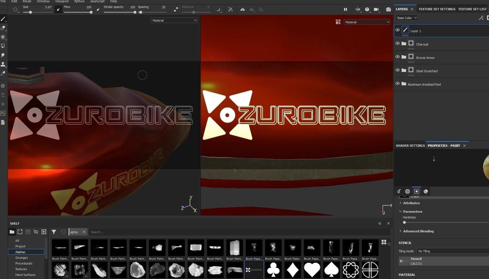The height and width of the screenshot is (279, 489).
Task: Click the shelf import resources icon
Action: click(44, 232)
